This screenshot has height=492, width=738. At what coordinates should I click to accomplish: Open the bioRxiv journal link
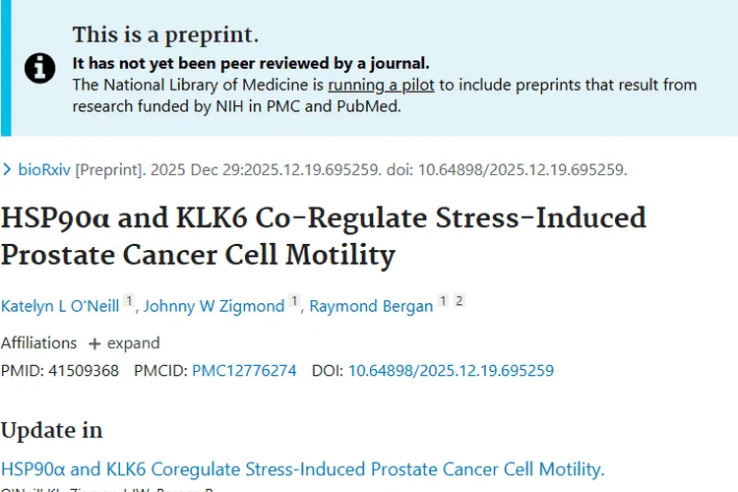44,169
